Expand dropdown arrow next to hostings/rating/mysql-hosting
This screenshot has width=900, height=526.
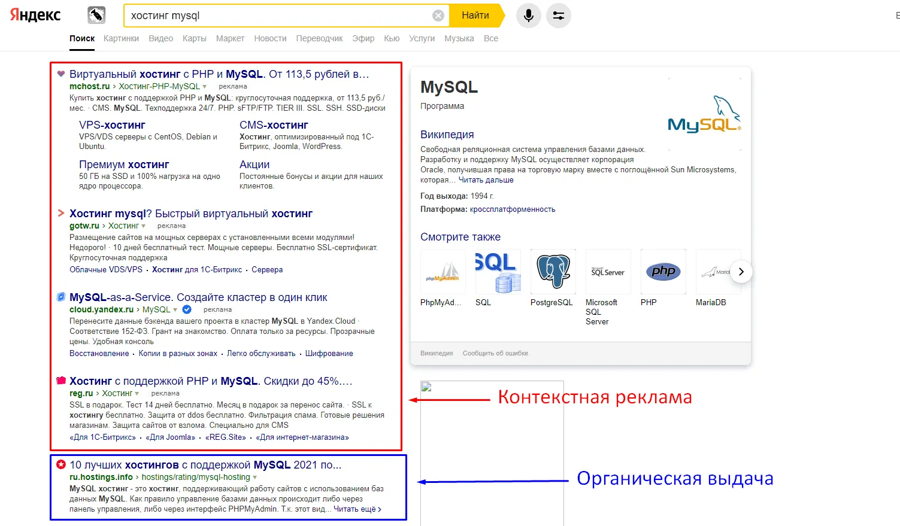click(x=255, y=478)
